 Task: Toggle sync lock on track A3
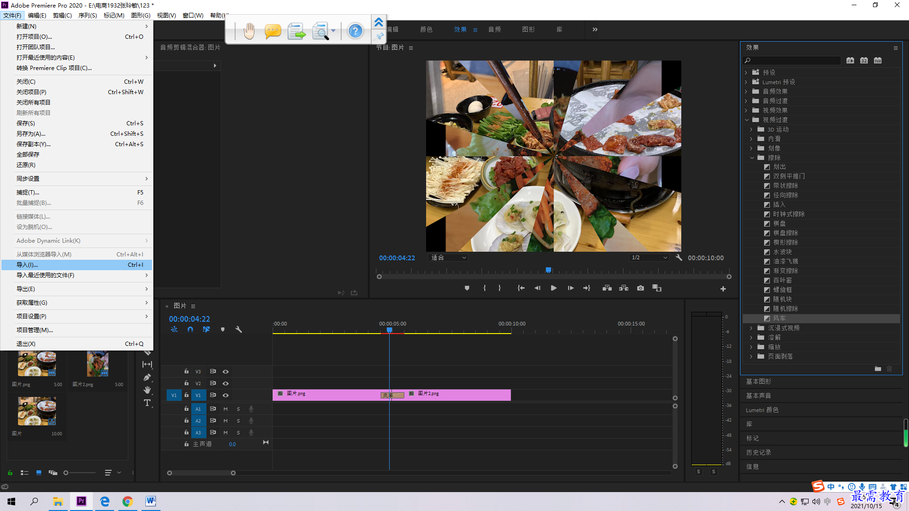tap(213, 432)
